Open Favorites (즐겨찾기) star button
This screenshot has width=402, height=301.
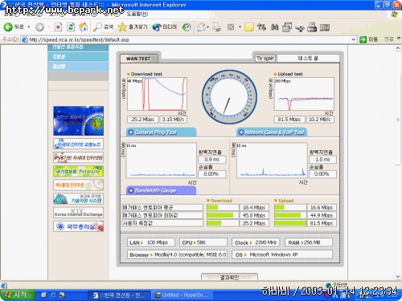point(133,27)
